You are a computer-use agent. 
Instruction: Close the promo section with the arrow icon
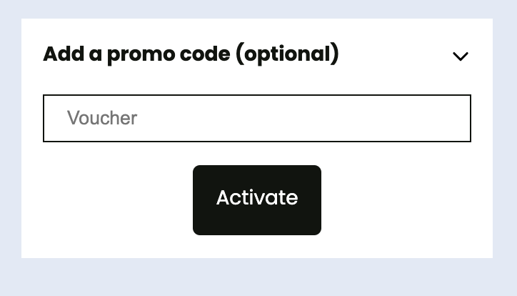[461, 56]
